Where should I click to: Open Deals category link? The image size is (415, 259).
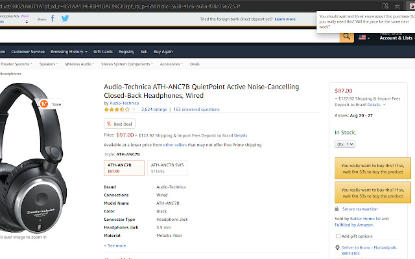195,64
